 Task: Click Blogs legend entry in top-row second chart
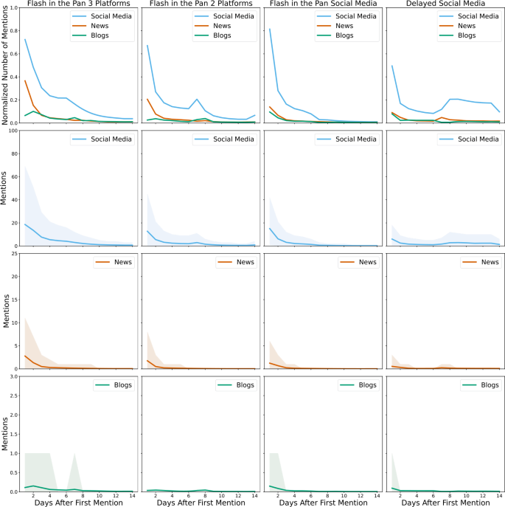pyautogui.click(x=223, y=35)
